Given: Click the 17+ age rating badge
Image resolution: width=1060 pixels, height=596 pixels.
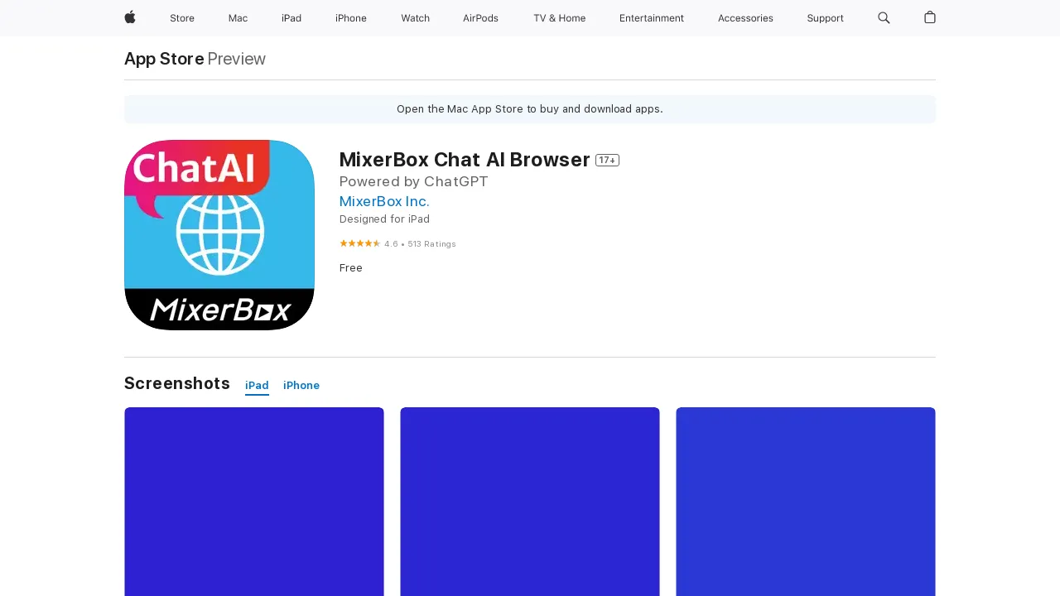Looking at the screenshot, I should (607, 160).
